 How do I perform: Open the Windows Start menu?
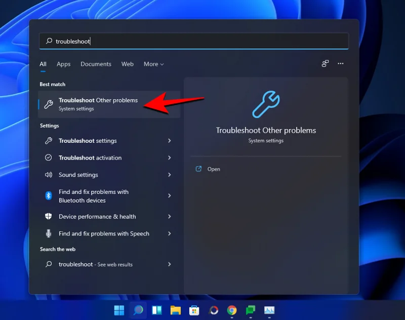[x=119, y=310]
